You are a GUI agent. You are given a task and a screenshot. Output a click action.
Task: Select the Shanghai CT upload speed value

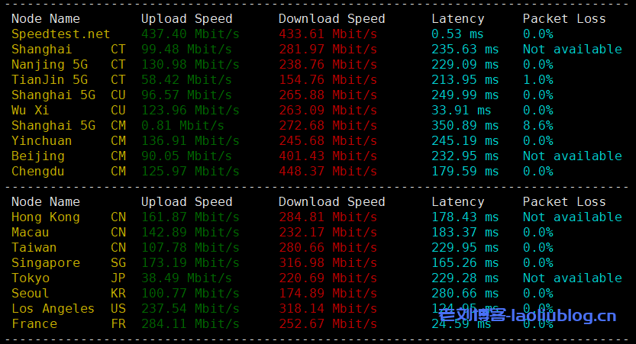186,50
